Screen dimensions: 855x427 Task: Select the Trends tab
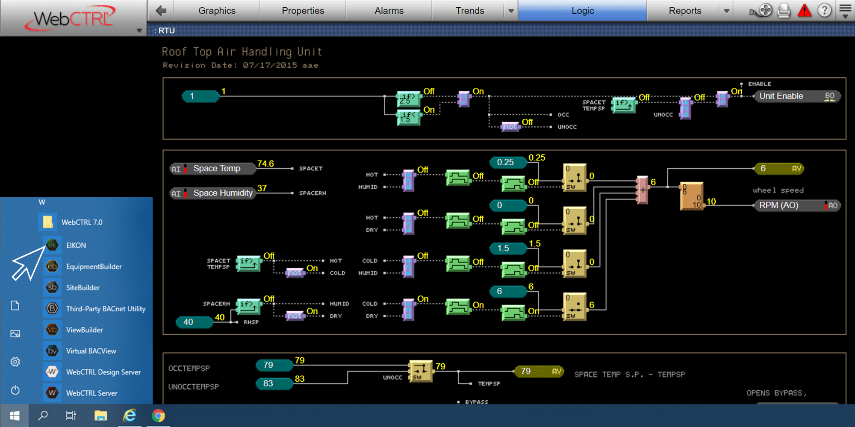pos(469,11)
